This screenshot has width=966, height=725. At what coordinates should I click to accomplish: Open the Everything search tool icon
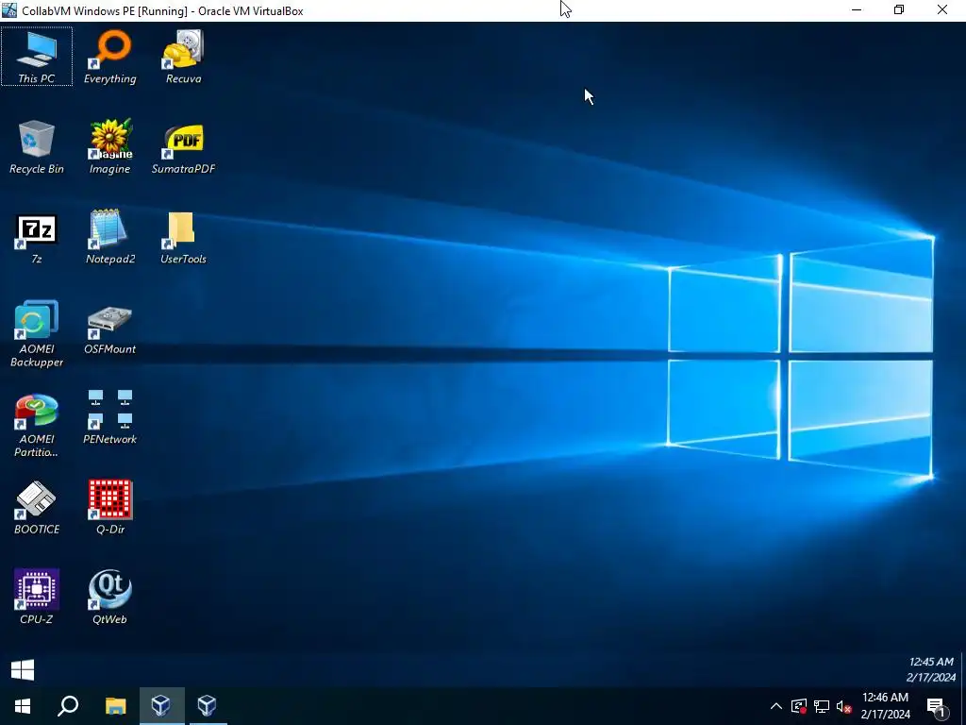click(x=109, y=56)
